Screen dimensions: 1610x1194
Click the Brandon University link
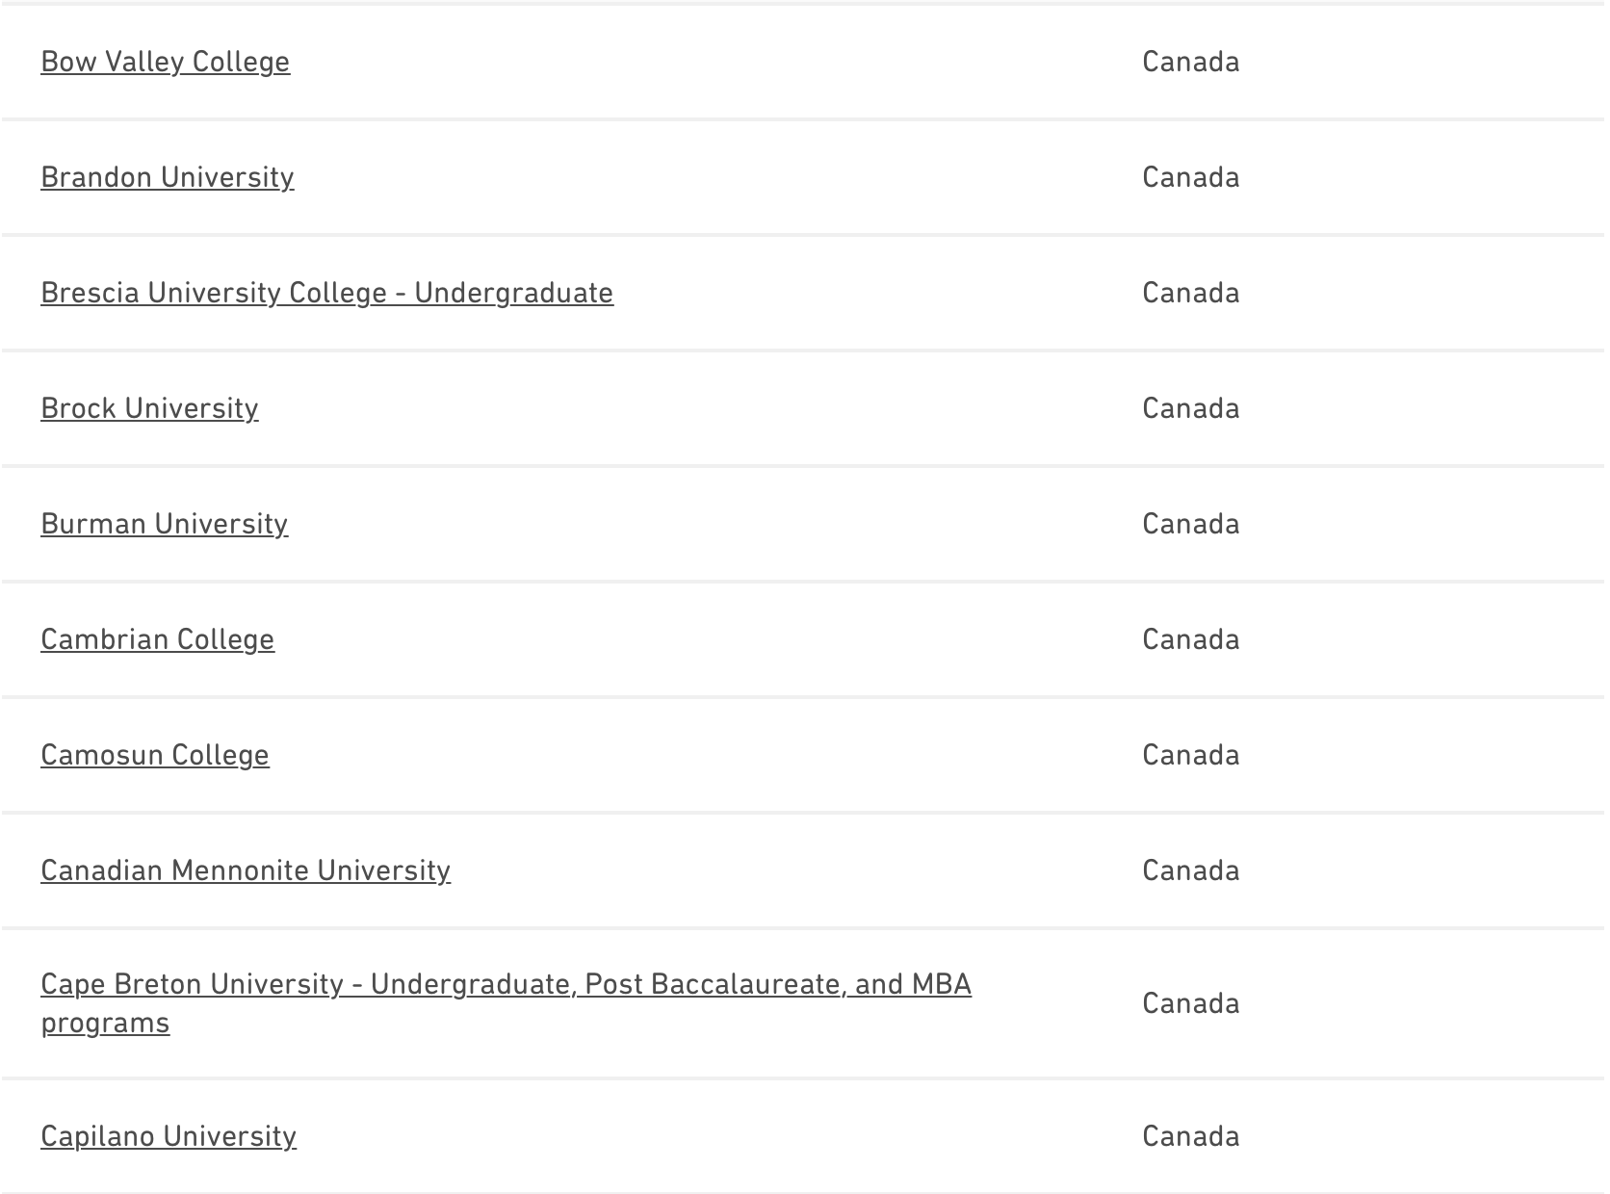coord(167,177)
